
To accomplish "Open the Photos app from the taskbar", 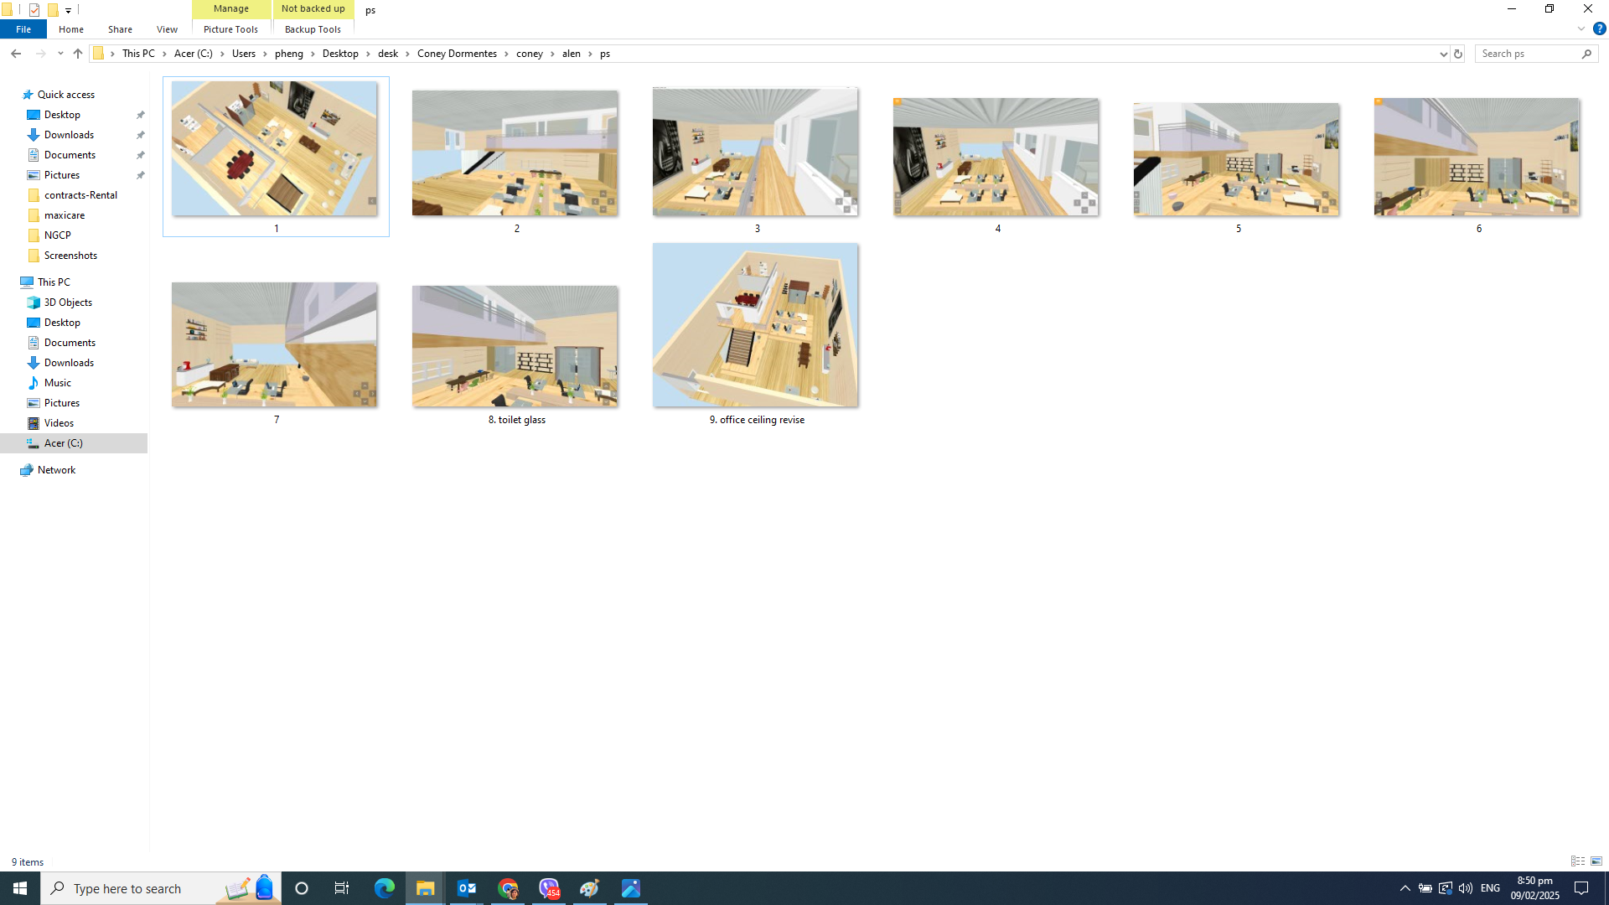I will click(x=630, y=888).
